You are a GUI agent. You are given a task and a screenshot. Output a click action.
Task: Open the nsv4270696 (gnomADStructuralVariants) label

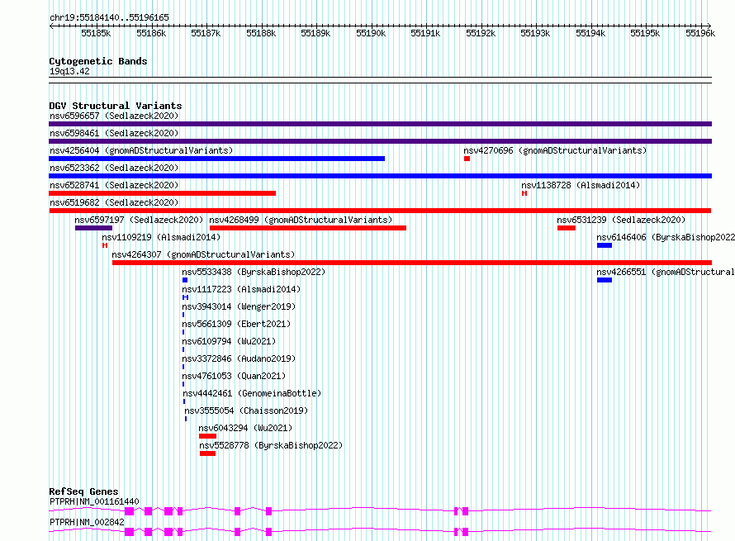(x=555, y=150)
